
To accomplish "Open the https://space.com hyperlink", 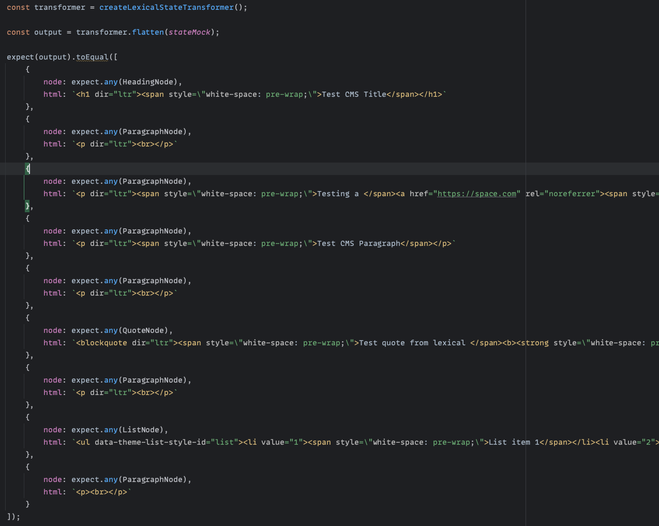I will pos(476,193).
